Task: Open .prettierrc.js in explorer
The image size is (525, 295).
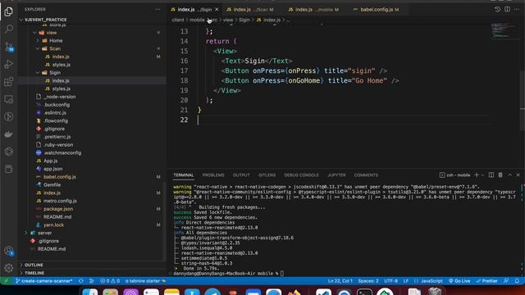Action: click(x=57, y=137)
